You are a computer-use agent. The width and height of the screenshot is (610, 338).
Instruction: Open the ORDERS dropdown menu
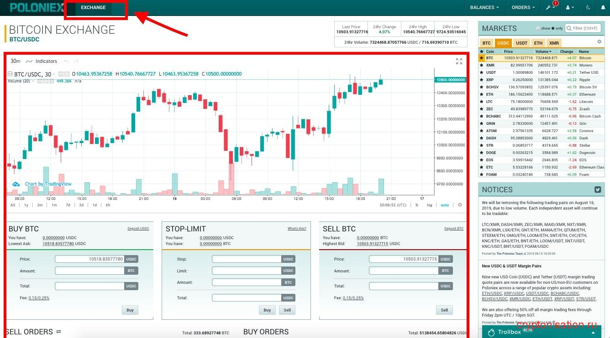(523, 8)
